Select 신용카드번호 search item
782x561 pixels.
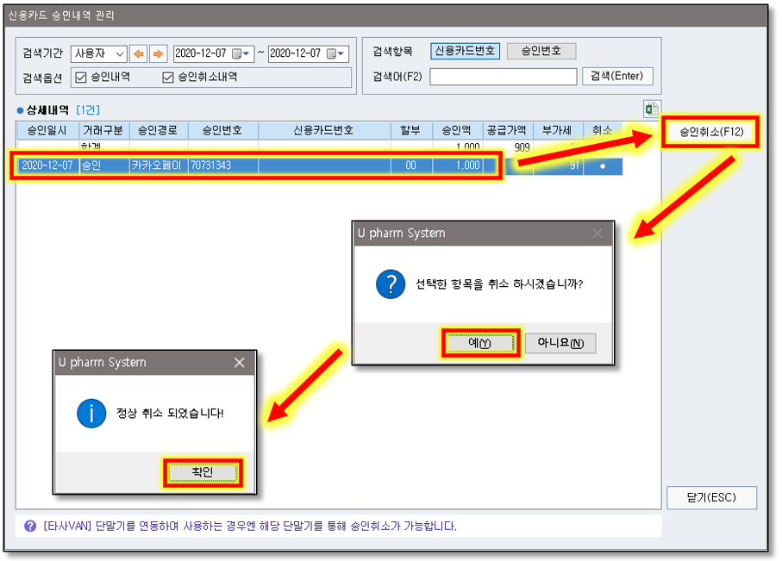coord(465,51)
